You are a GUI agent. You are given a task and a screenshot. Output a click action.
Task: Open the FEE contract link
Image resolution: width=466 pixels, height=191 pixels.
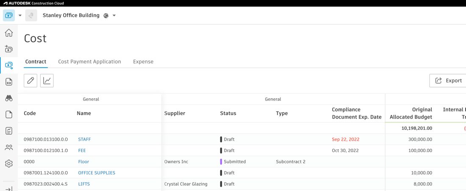82,151
